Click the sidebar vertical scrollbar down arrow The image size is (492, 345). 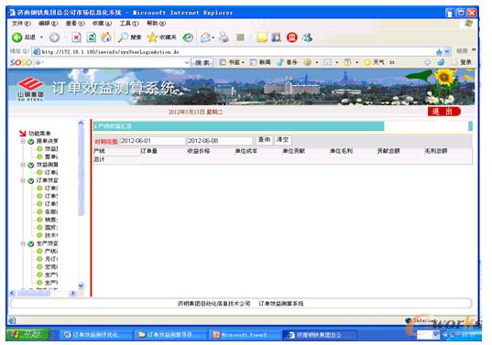tap(81, 286)
